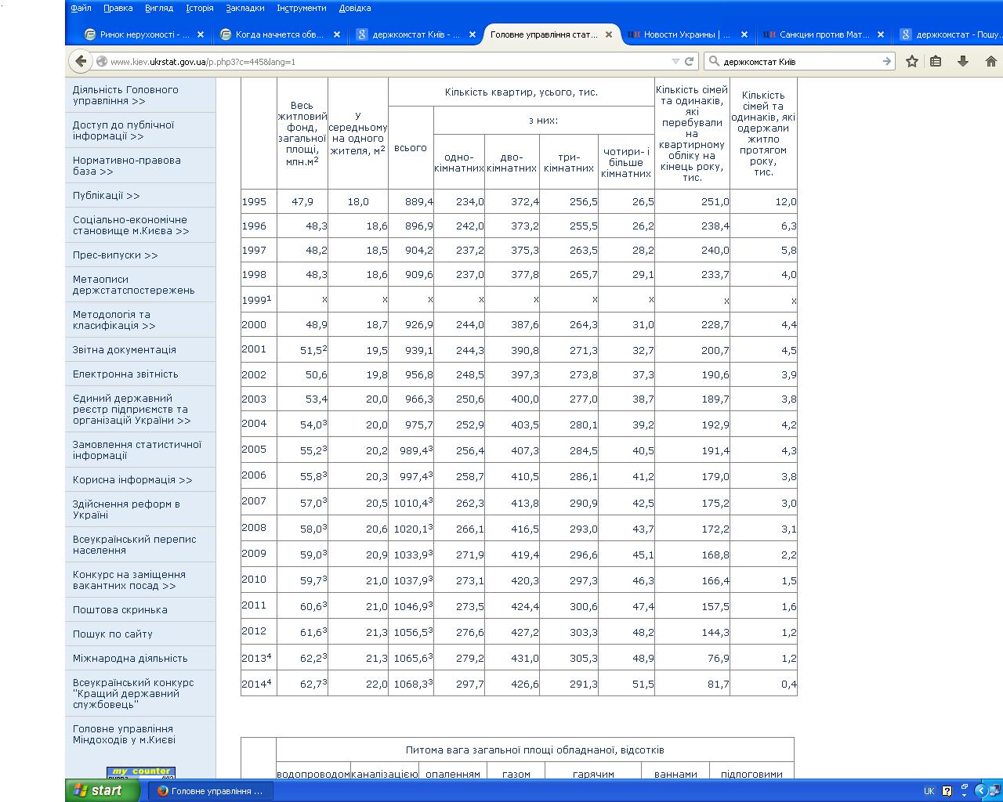This screenshot has width=1003, height=802.
Task: Click the search magnifier icon in search box
Action: point(714,61)
